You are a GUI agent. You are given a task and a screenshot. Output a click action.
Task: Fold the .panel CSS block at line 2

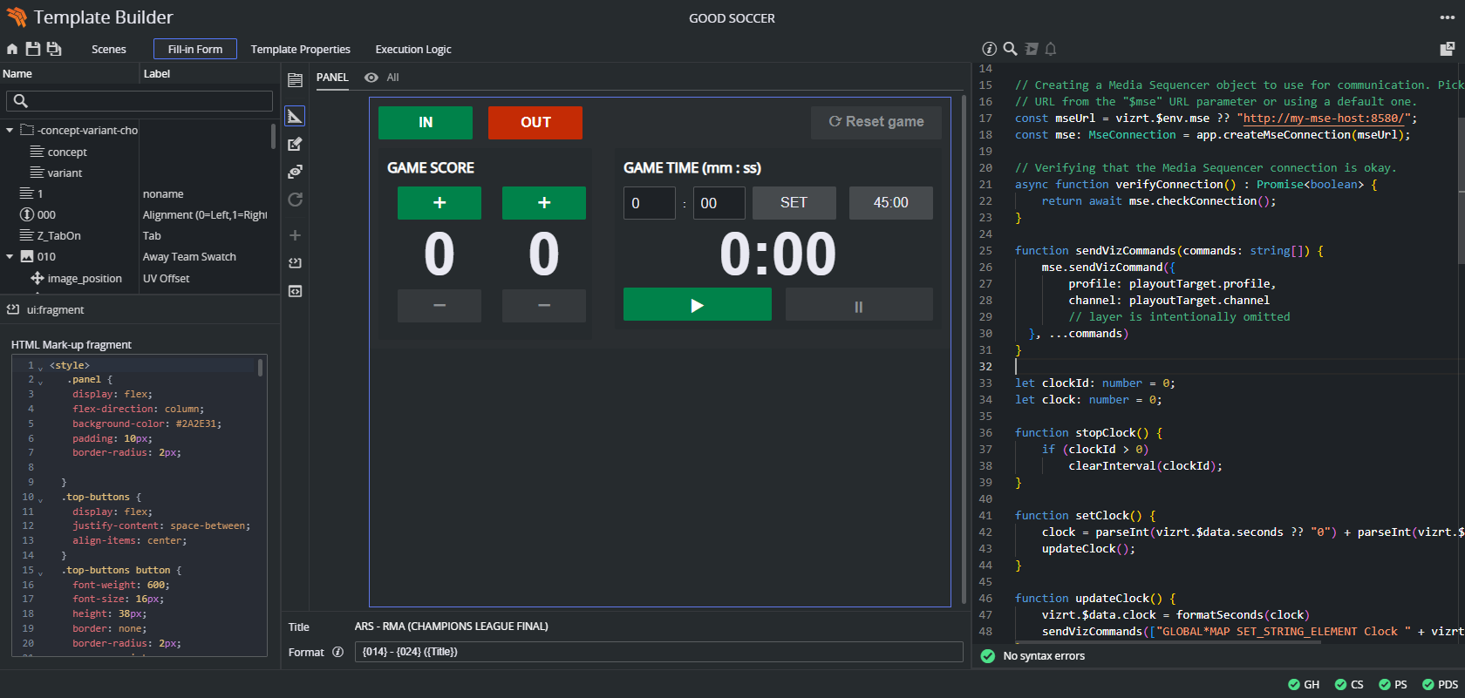[x=40, y=381]
